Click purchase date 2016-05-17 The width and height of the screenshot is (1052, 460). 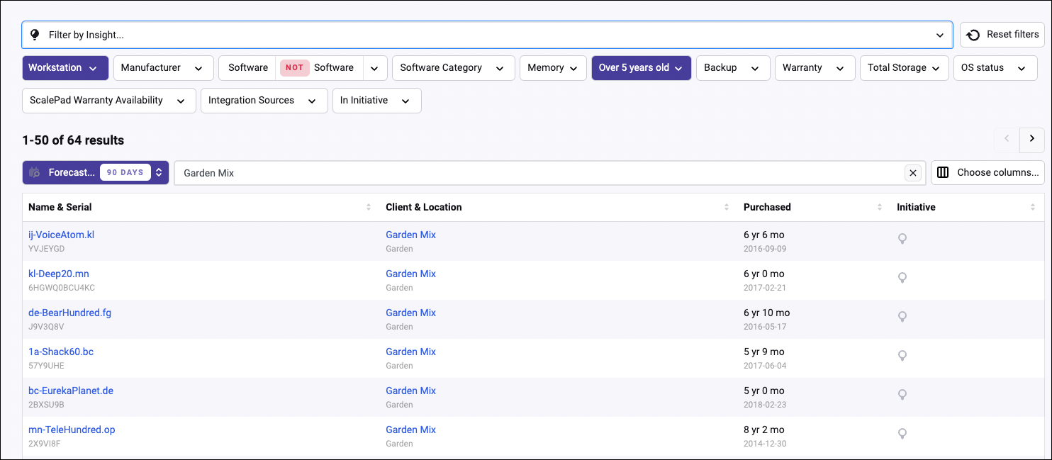pyautogui.click(x=765, y=327)
